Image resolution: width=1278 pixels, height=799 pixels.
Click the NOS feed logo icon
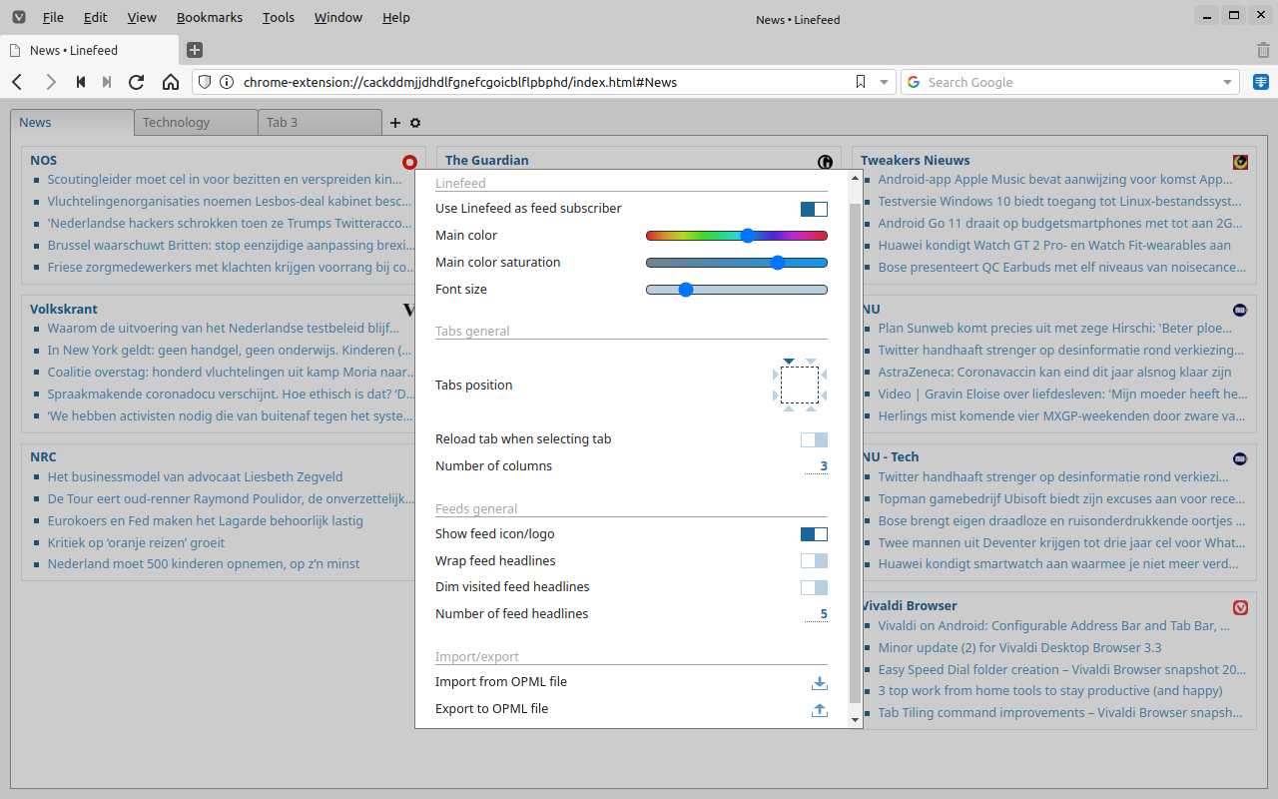click(x=409, y=162)
